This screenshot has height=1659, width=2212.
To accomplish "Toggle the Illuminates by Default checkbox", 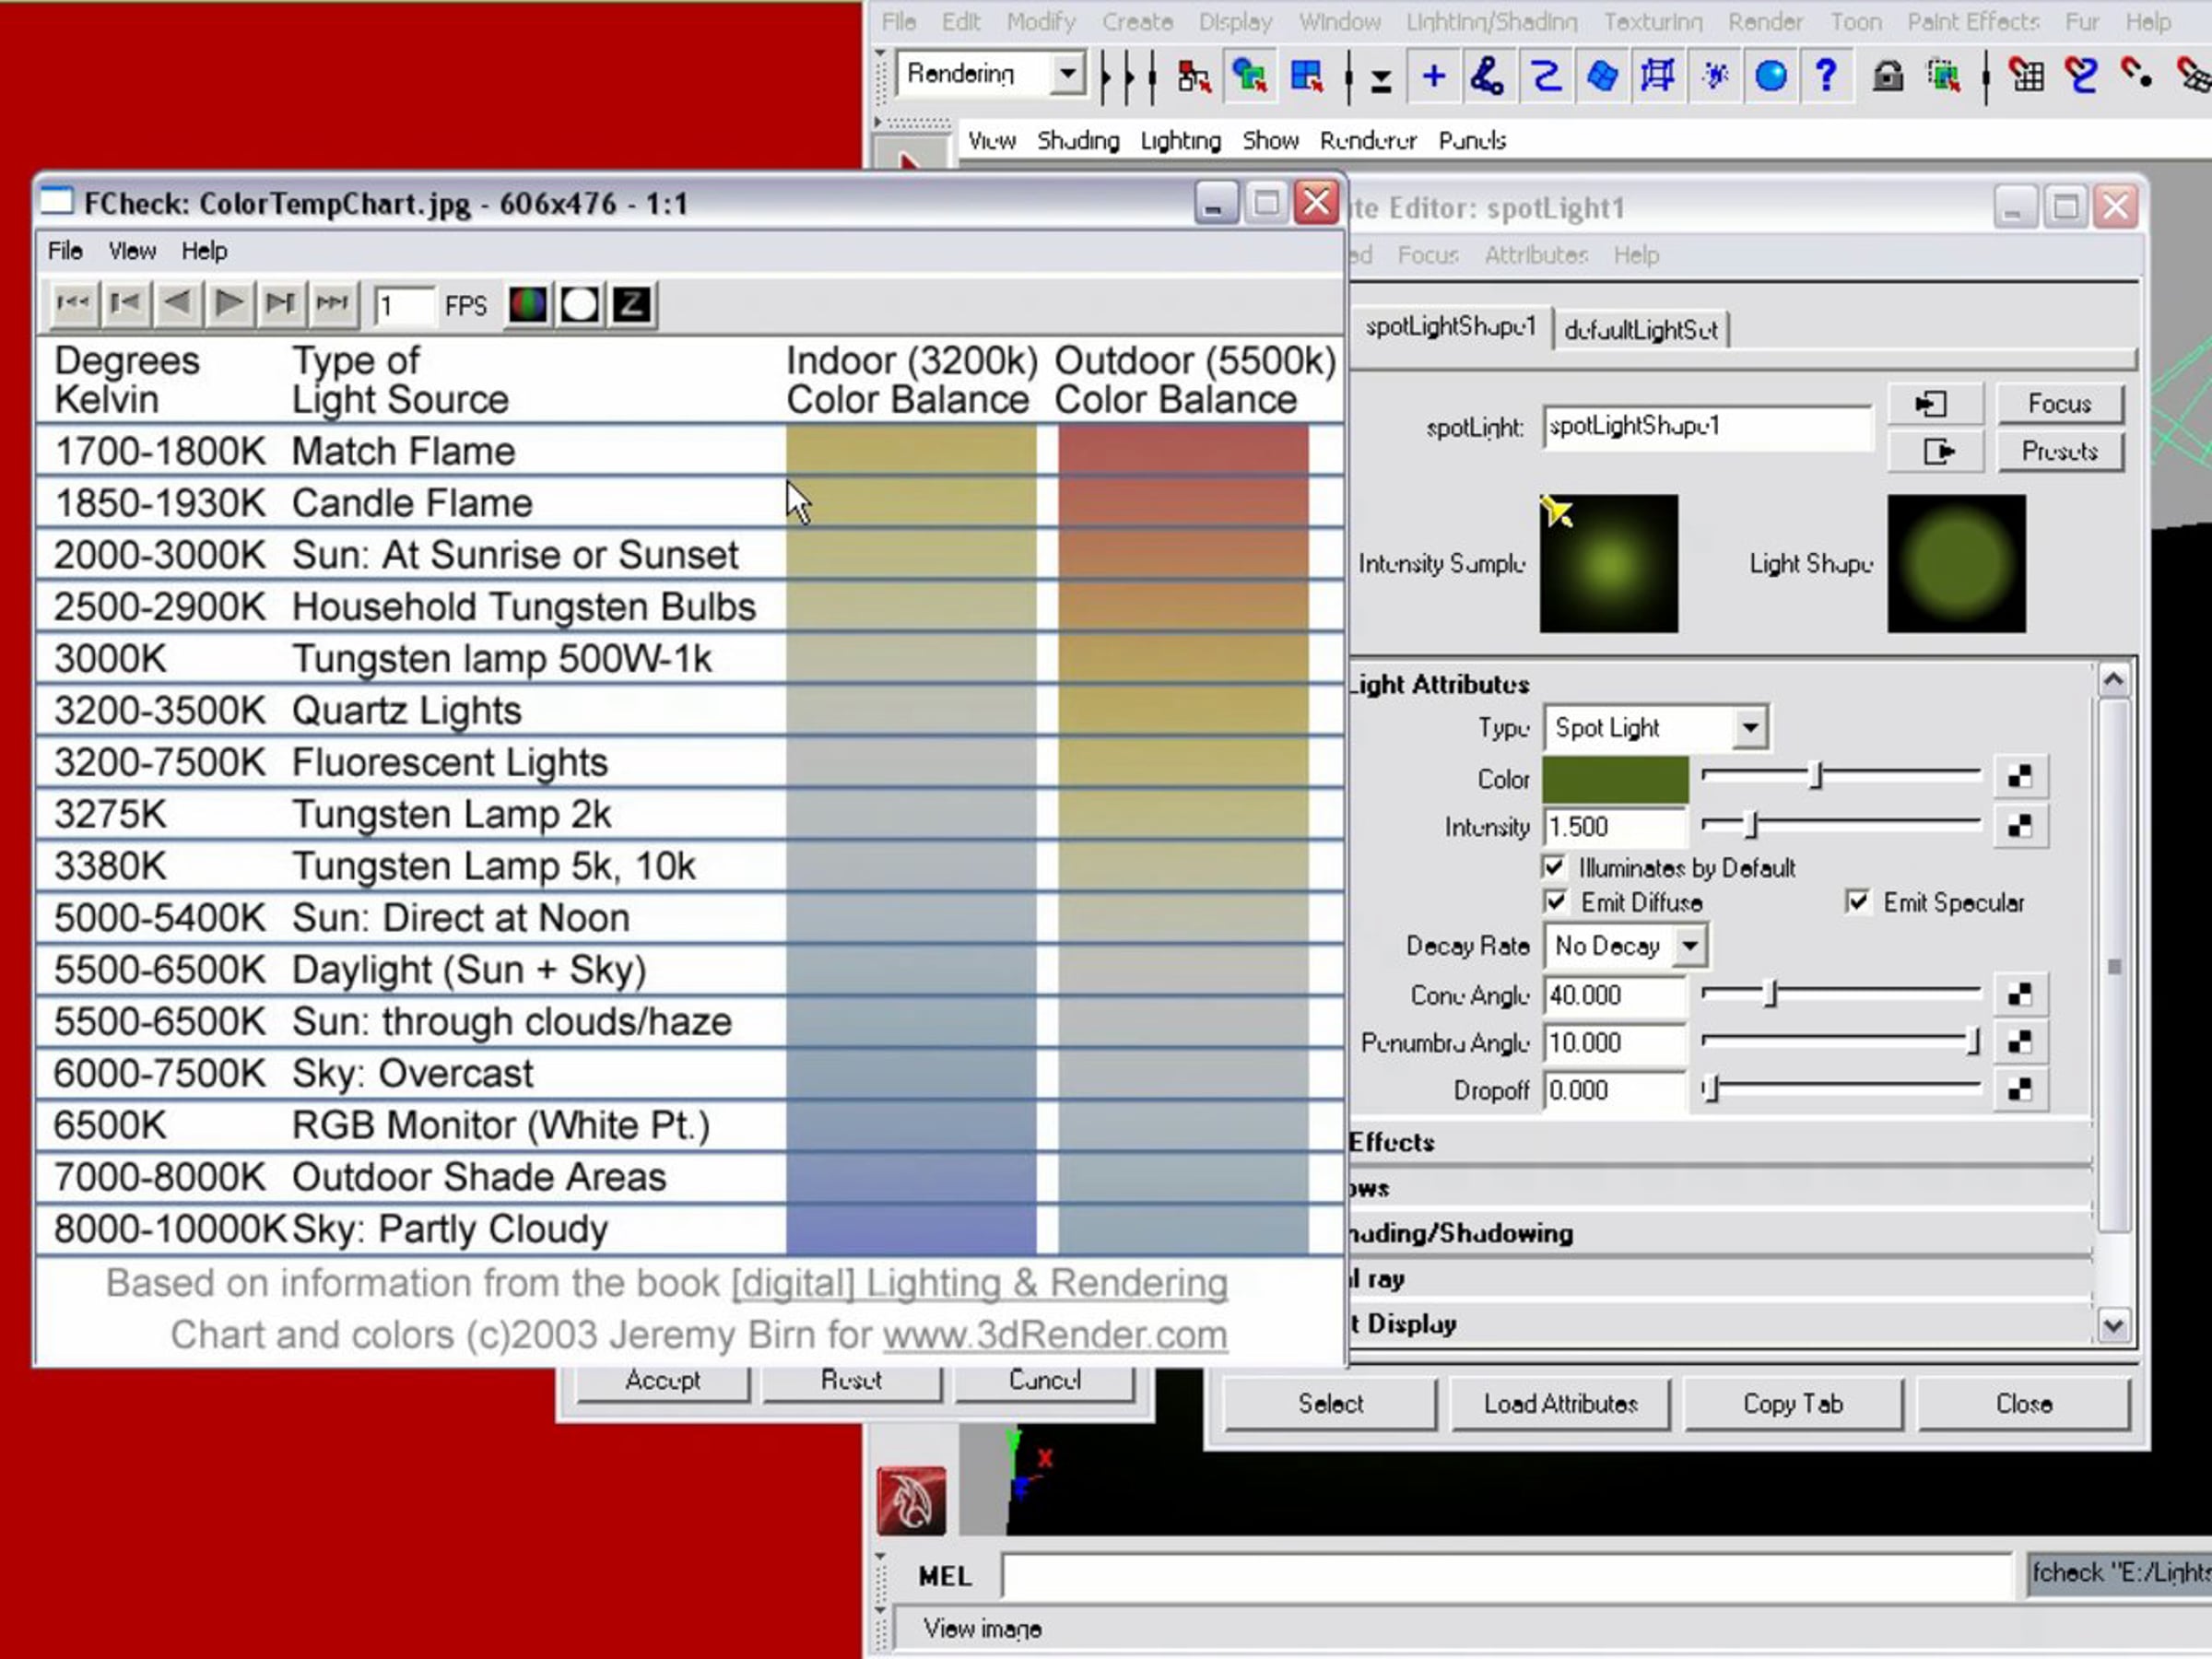I will (1554, 867).
